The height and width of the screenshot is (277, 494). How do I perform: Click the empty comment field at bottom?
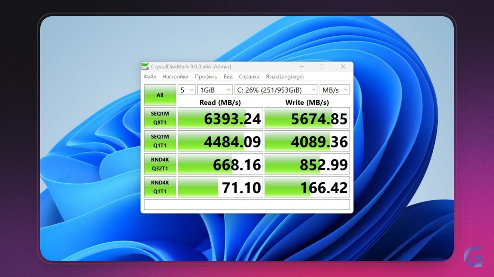[x=247, y=204]
